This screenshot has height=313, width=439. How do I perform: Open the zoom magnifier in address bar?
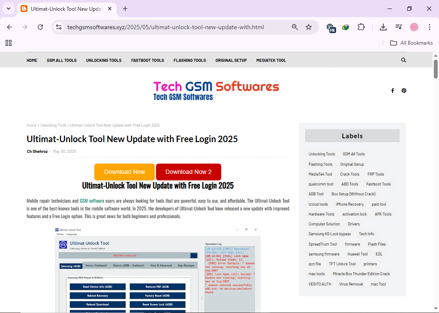(x=295, y=27)
